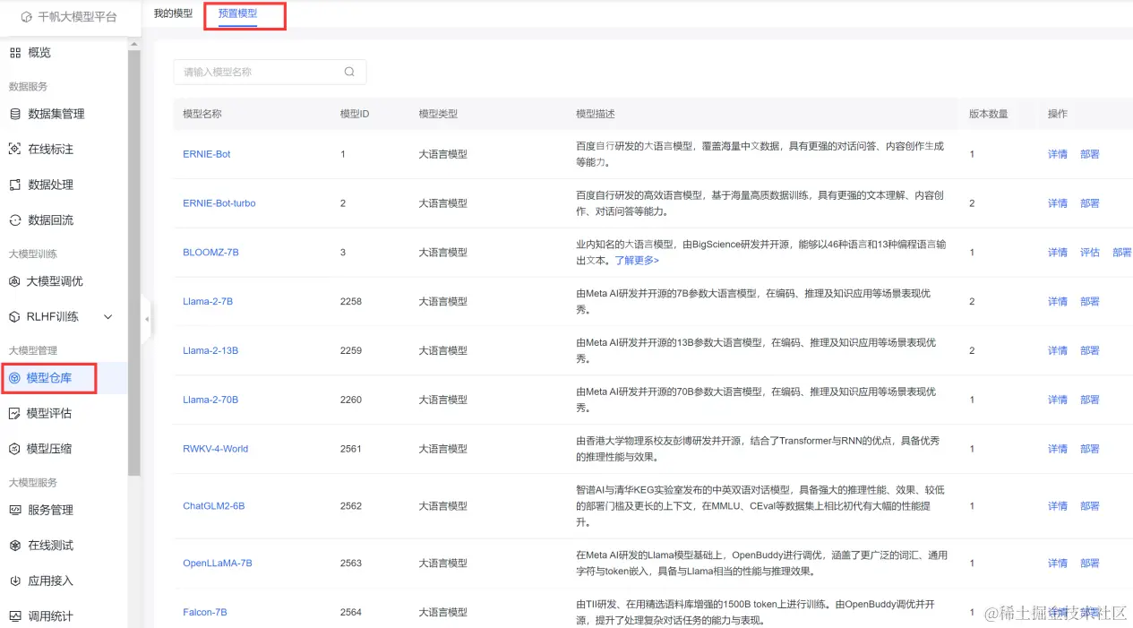The width and height of the screenshot is (1133, 628).
Task: Click the RLHF训练 icon
Action: point(14,316)
